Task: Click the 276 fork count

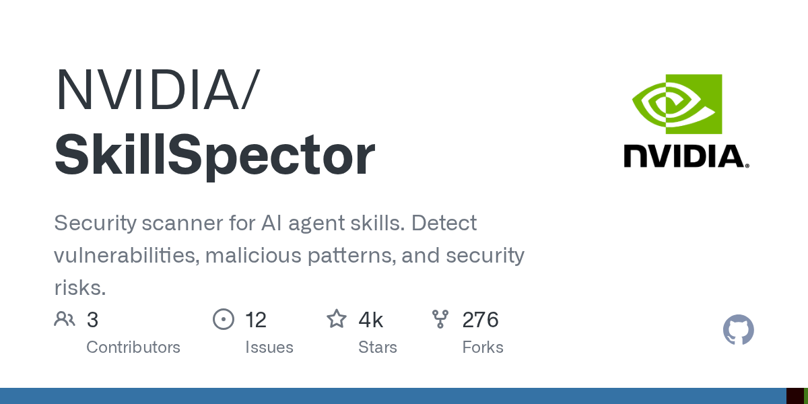Action: (480, 320)
